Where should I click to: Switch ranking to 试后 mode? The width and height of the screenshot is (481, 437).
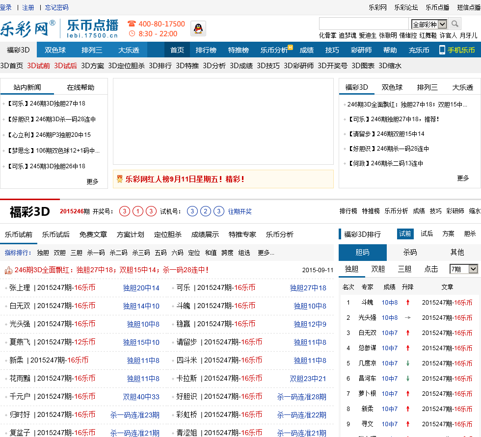427,234
